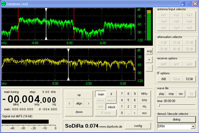Select antenna input inp1
The height and width of the screenshot is (133, 199).
(164, 15)
